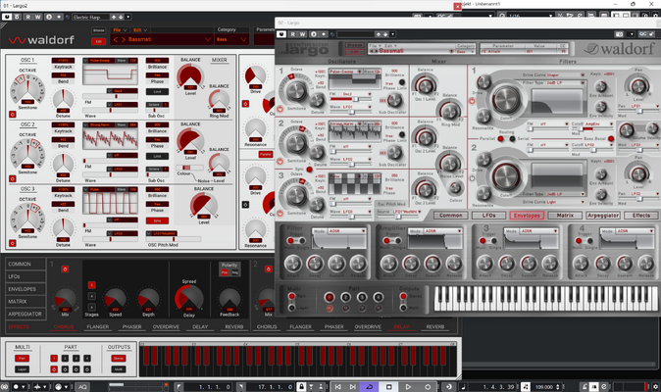Click the Stereo outputs button in Largo2
661x392 pixels.
point(119,359)
